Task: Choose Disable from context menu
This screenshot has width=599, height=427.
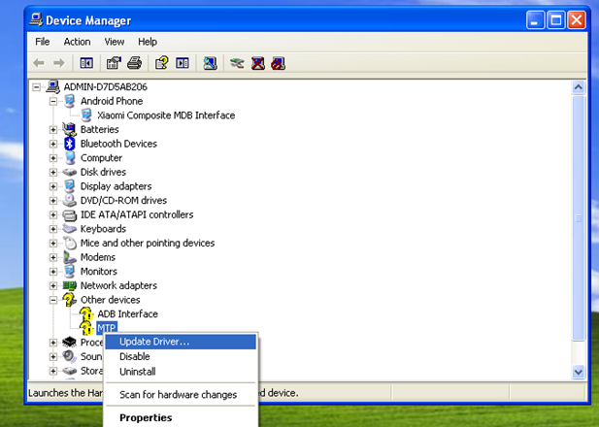Action: [181, 357]
